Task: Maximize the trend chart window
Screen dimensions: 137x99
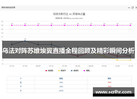Action: [x=133, y=8]
